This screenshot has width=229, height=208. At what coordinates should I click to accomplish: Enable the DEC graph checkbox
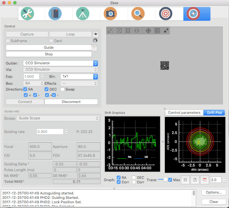tap(134, 177)
